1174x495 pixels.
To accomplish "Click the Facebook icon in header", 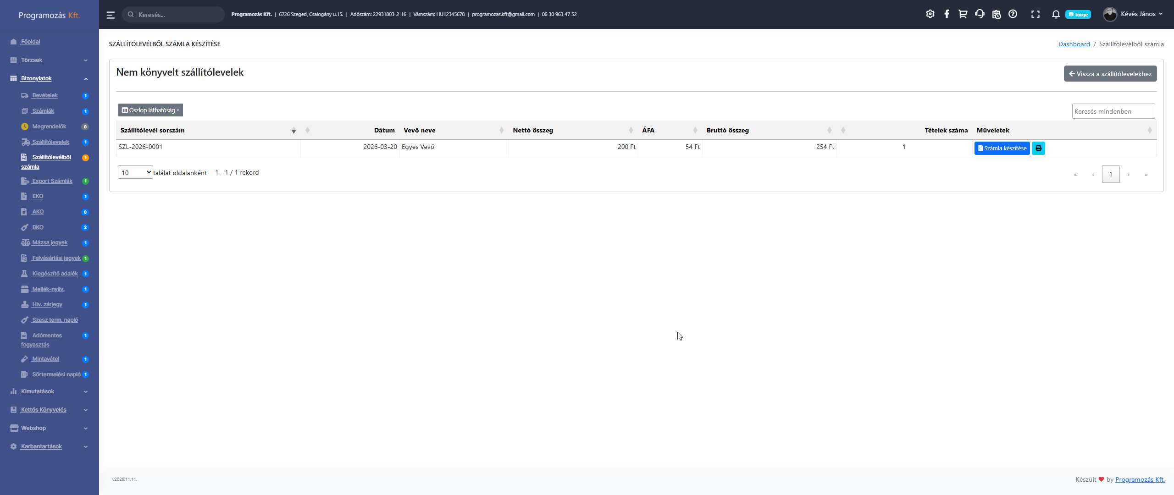I will pyautogui.click(x=947, y=14).
